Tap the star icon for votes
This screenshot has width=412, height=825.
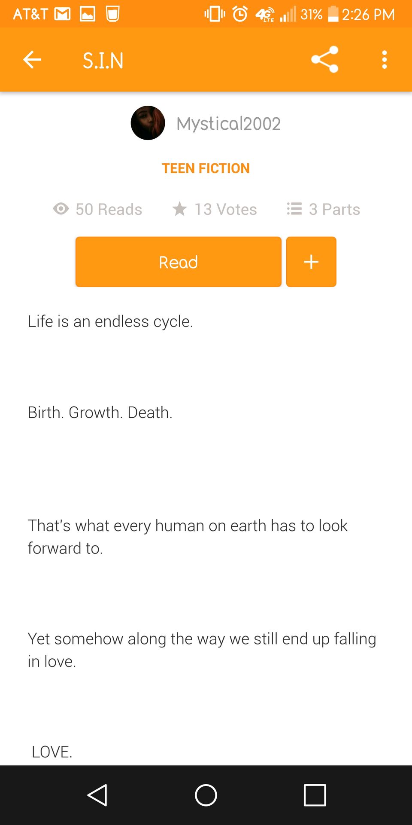click(179, 209)
